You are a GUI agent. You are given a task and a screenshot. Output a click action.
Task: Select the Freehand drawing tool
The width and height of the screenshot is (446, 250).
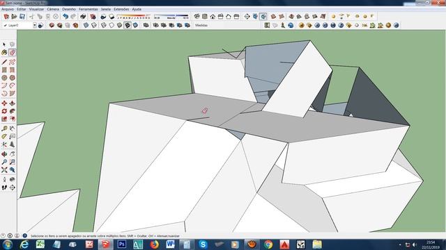[x=13, y=62]
